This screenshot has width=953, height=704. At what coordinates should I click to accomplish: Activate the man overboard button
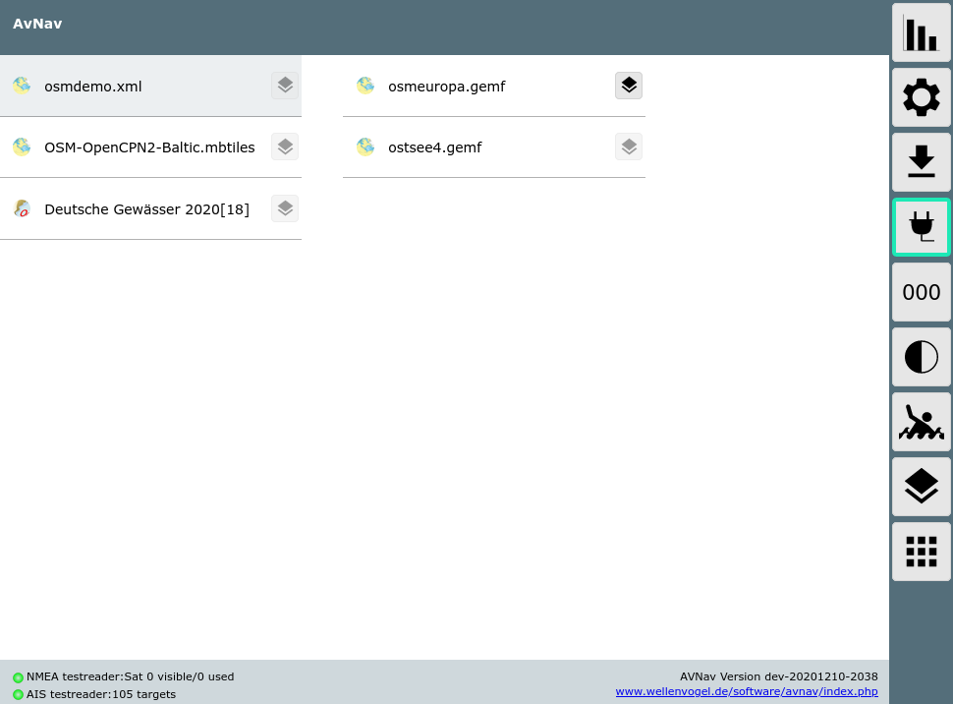point(921,422)
